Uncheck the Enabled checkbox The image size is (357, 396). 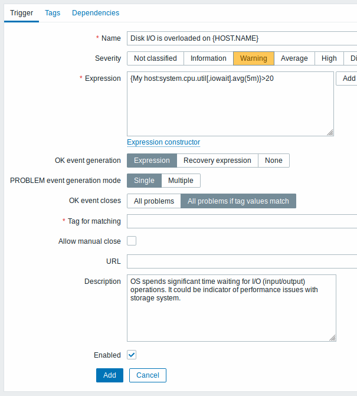132,355
